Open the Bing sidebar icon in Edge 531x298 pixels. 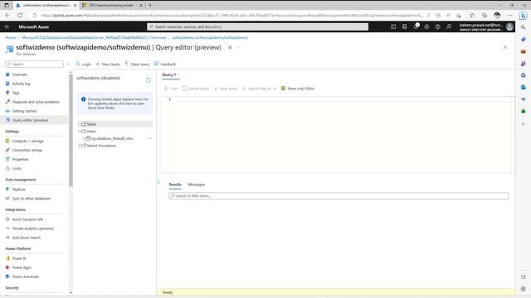(x=524, y=15)
